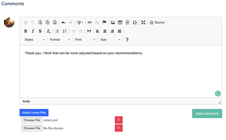Switch to Source view

point(157,22)
